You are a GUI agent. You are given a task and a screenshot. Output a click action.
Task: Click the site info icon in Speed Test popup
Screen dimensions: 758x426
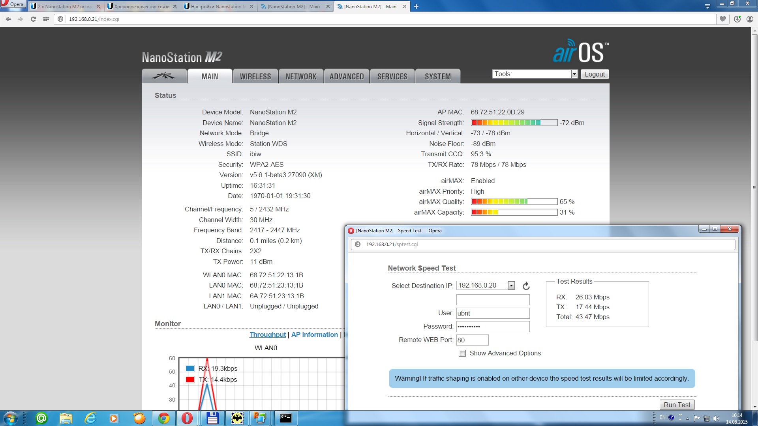click(357, 244)
